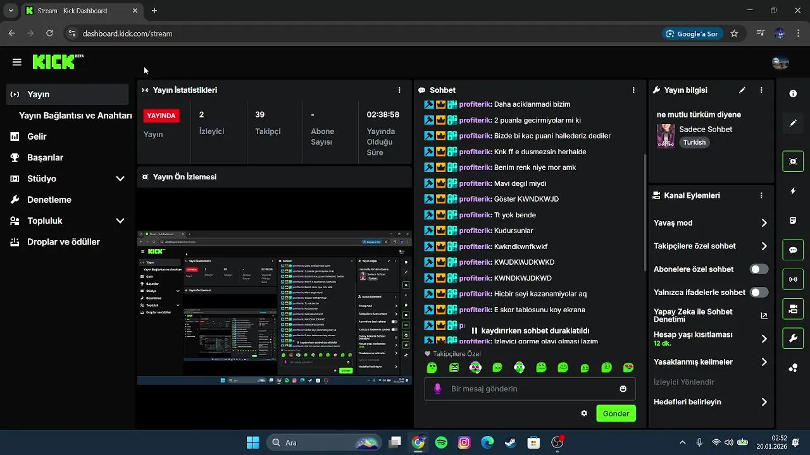This screenshot has width=810, height=455.
Task: Open Steam from the taskbar
Action: pyautogui.click(x=510, y=442)
